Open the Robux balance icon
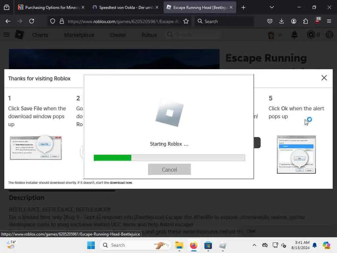 pyautogui.click(x=311, y=35)
